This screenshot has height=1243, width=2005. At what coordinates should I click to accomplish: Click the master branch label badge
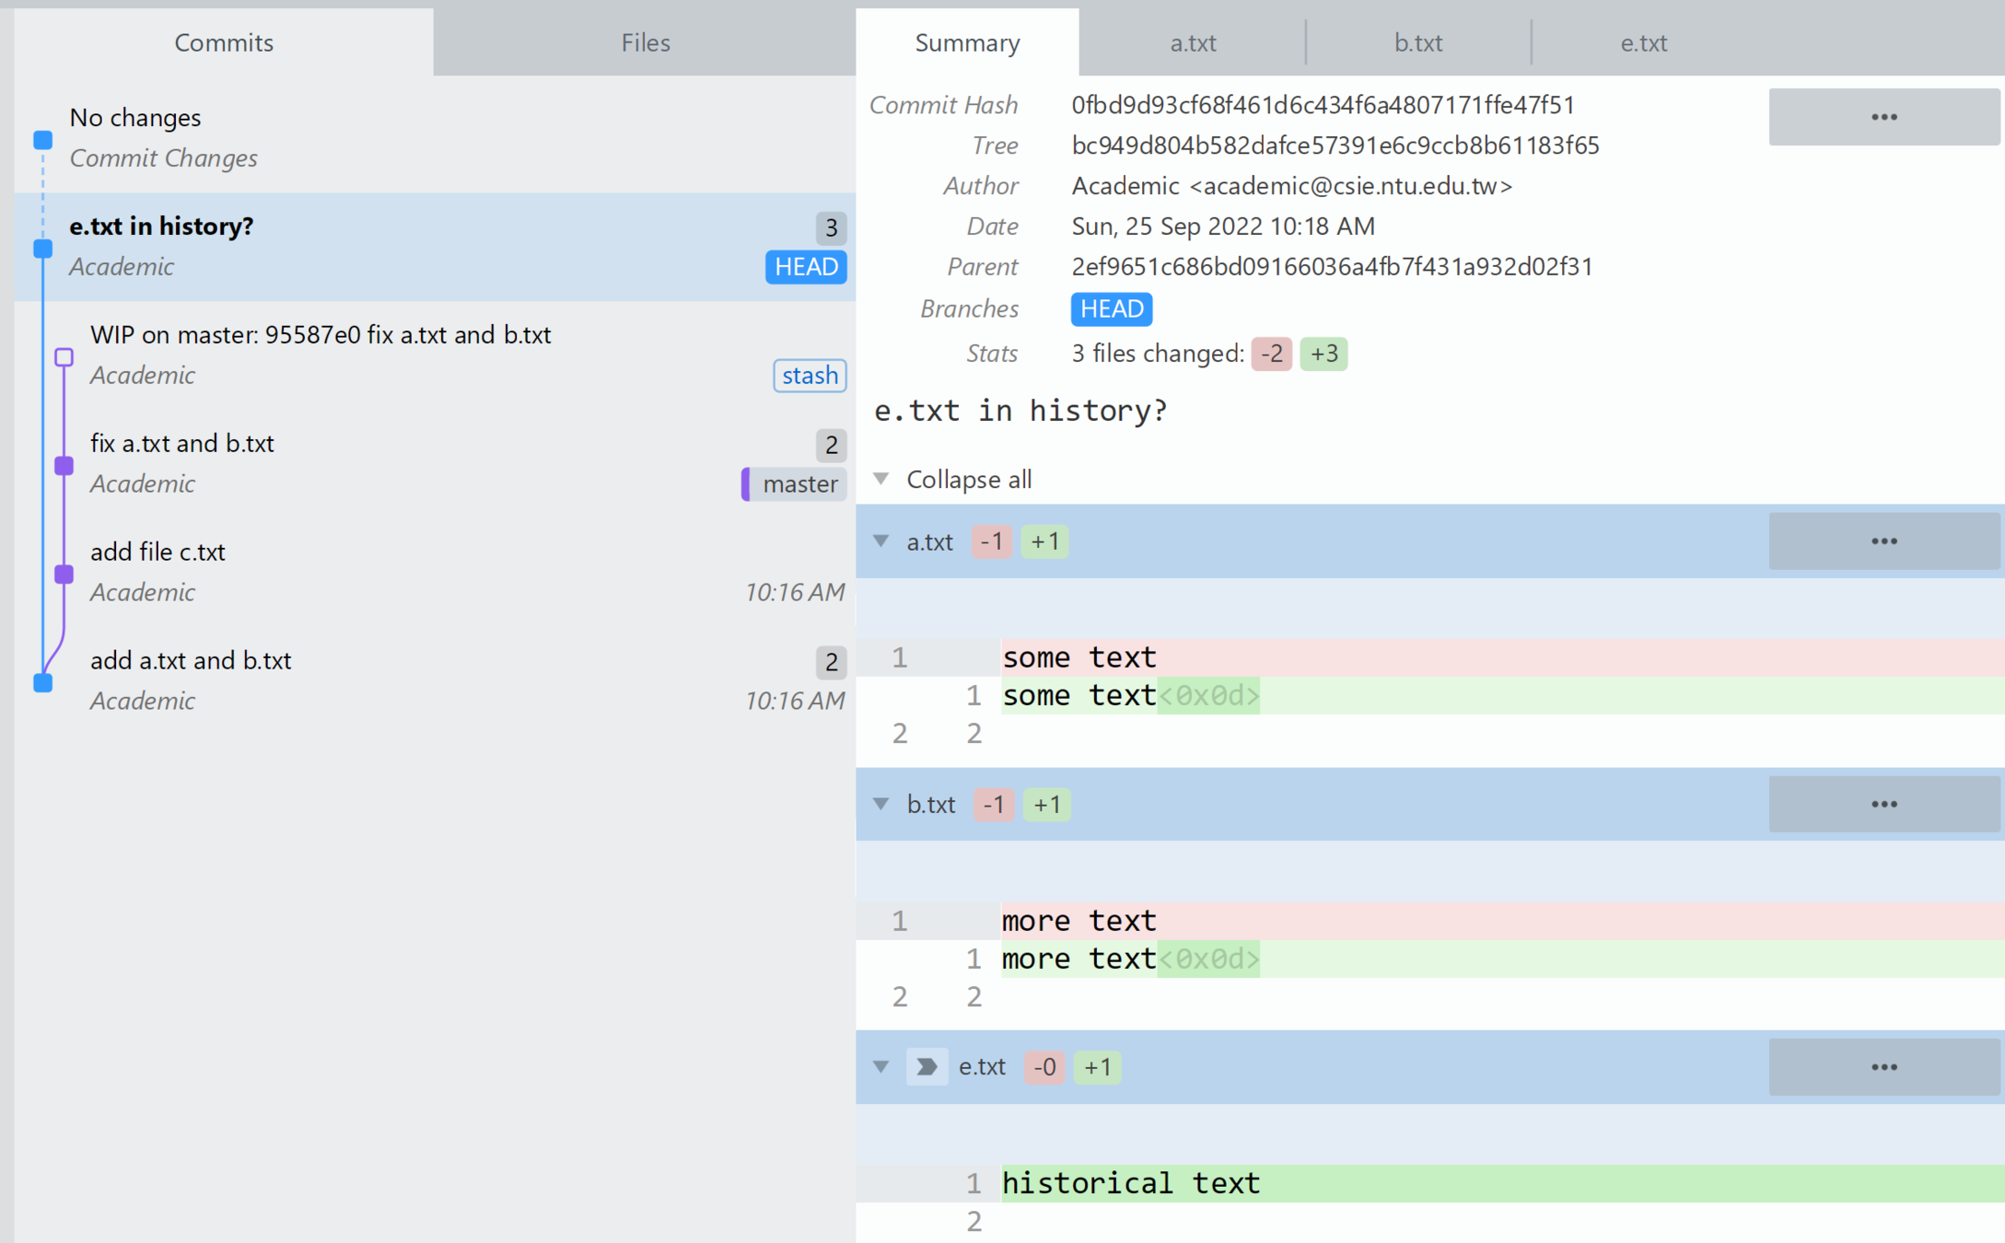[x=795, y=484]
